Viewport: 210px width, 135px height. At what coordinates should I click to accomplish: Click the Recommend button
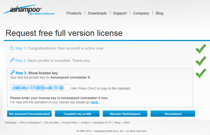pos(173,114)
